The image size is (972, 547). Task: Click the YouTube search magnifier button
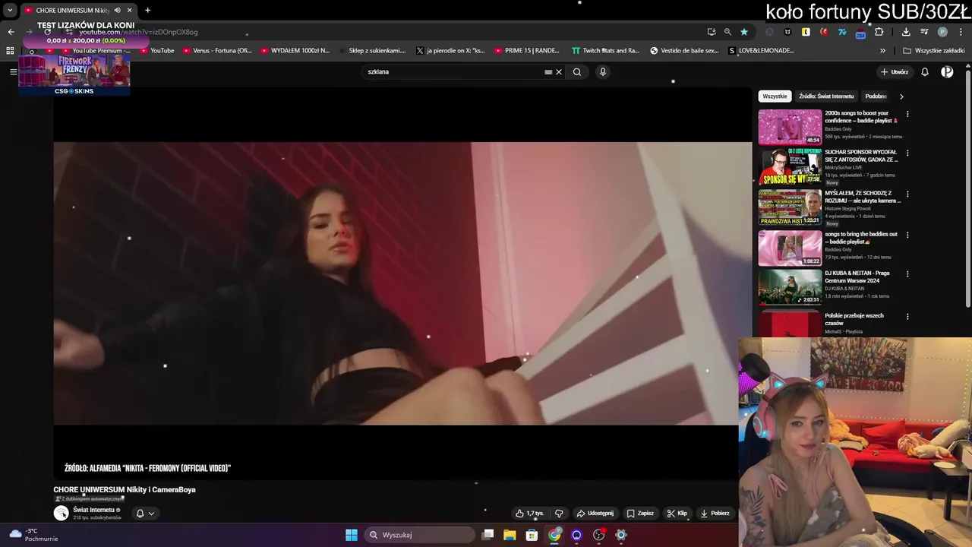point(577,72)
